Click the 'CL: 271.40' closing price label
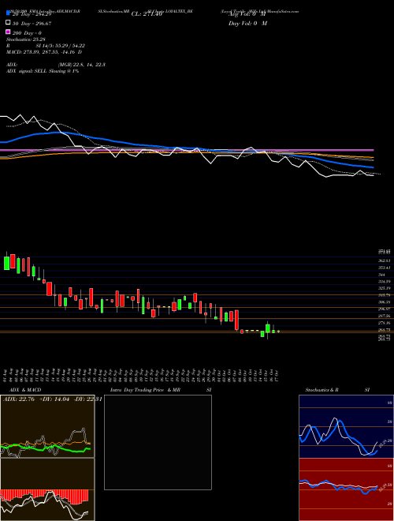Image resolution: width=394 pixels, height=521 pixels. coord(147,14)
